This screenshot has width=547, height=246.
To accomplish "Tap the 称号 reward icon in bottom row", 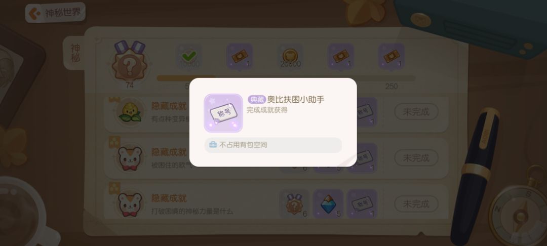I will tap(362, 204).
